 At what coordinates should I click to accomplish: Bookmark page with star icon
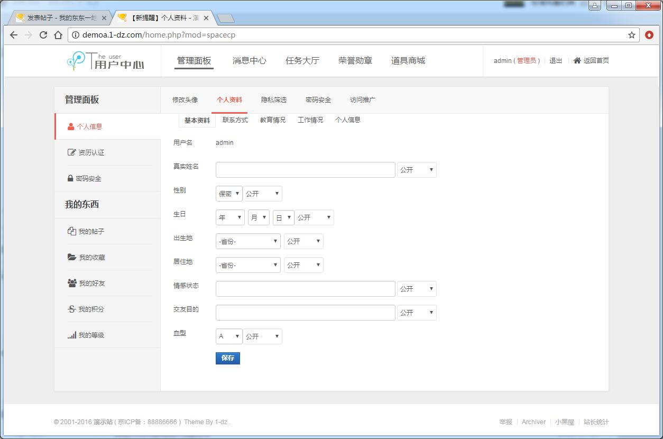[x=632, y=35]
